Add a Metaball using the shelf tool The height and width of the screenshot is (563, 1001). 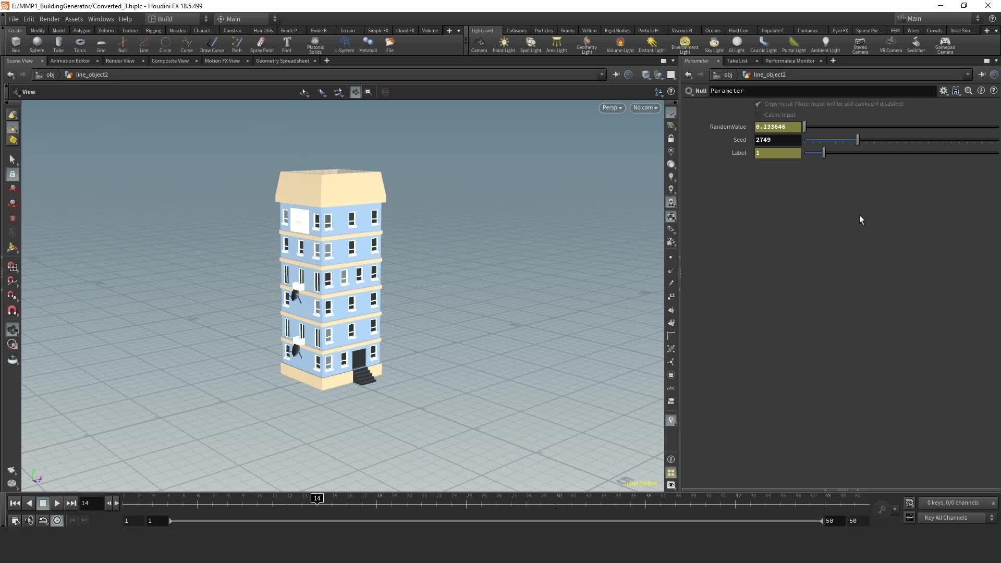click(x=369, y=44)
